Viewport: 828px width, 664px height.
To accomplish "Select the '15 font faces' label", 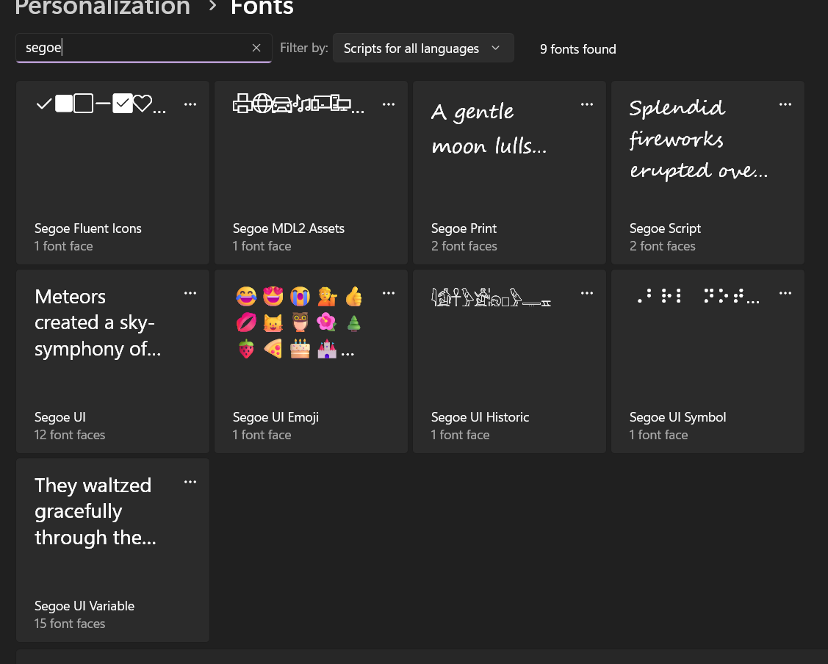I will click(70, 624).
